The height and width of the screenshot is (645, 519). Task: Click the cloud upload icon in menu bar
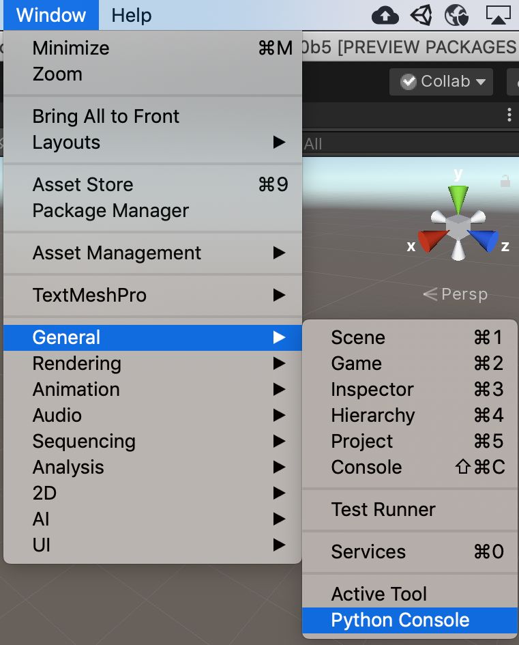[385, 15]
